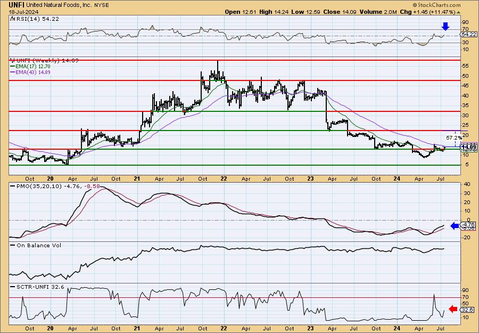The width and height of the screenshot is (479, 333).
Task: Click the 54.22 RSI value tag on axis
Action: coord(469,34)
